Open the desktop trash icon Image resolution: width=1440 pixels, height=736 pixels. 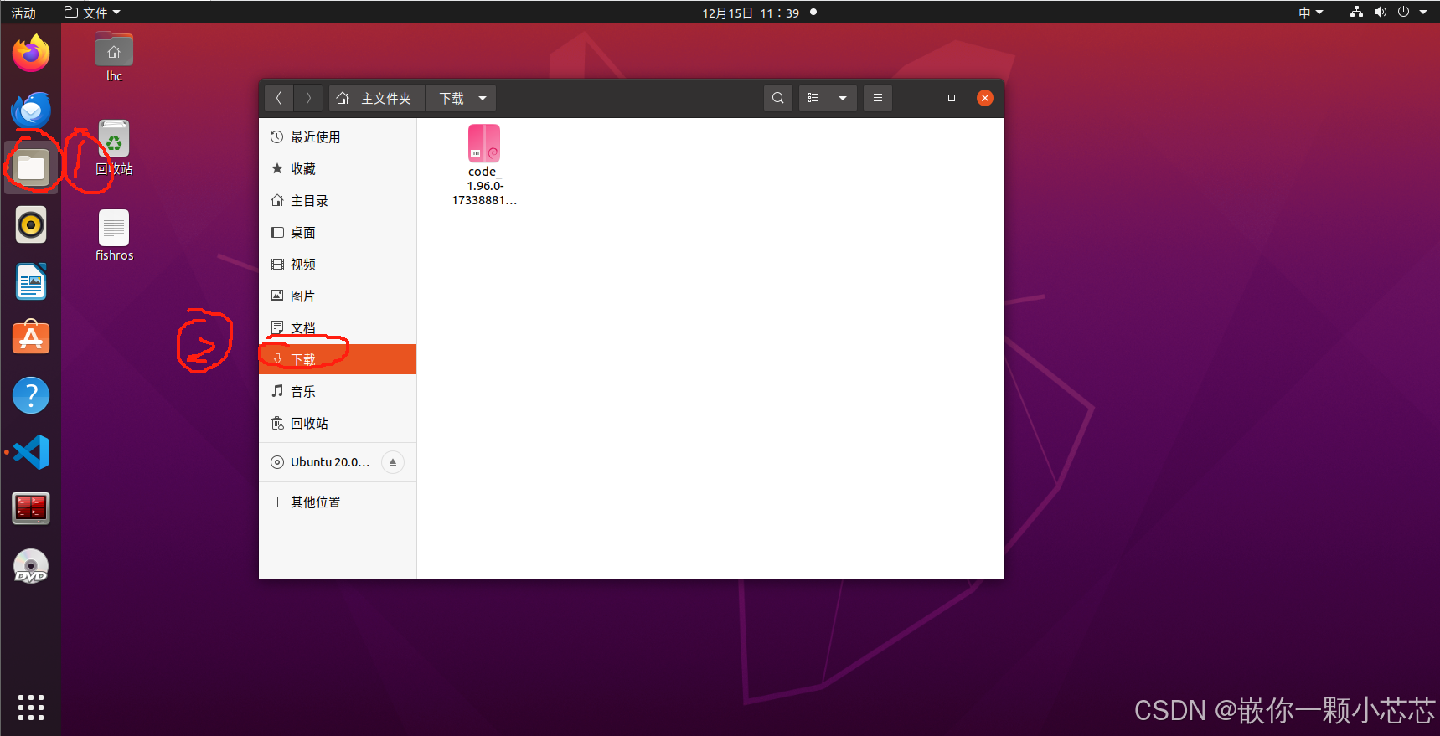(x=114, y=147)
